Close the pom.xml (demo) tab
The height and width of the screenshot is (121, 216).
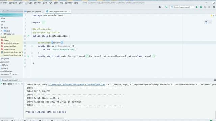point(43,11)
